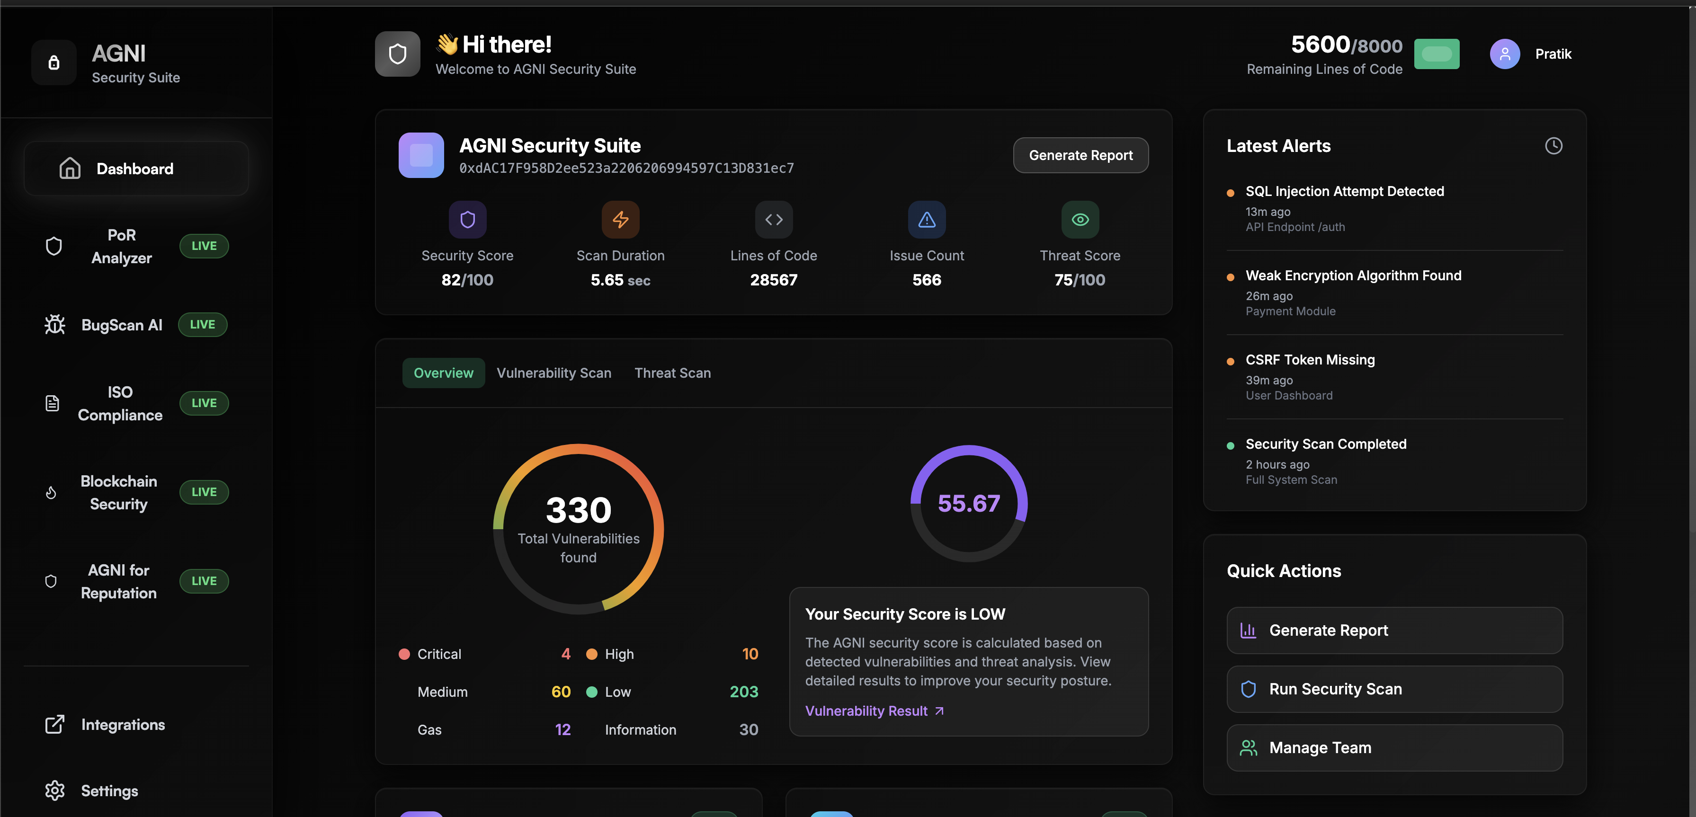Screen dimensions: 1696x817
Task: Click the Security Score shield icon
Action: 467,219
